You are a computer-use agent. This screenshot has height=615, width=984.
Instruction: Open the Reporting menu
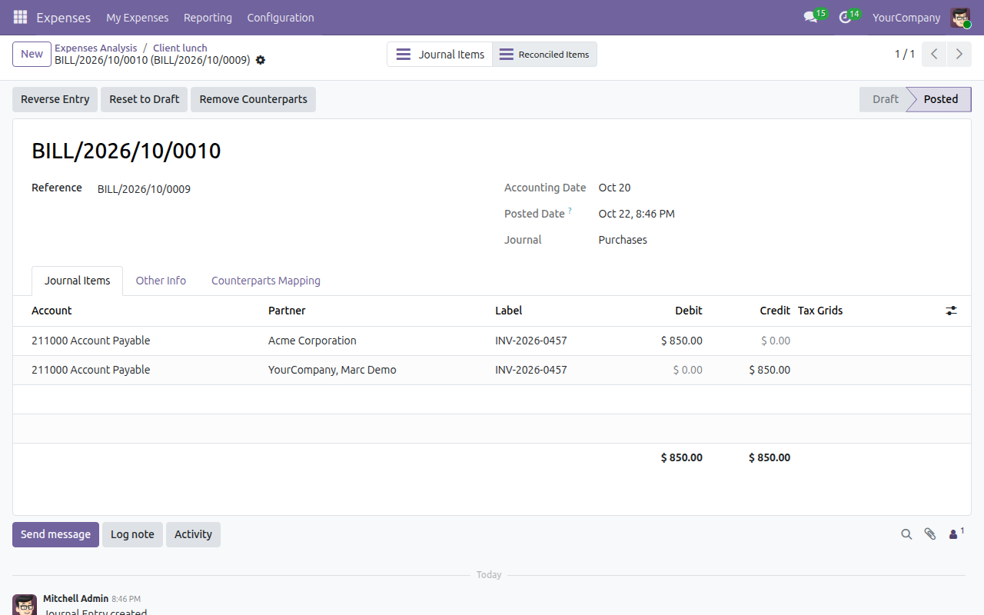pyautogui.click(x=208, y=18)
